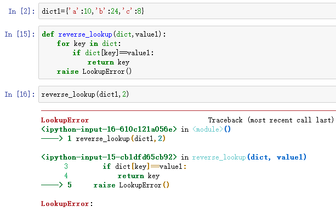Viewport: 336px width, 212px height.
Task: Click 'Traceback (most recent call last)' text
Action: click(x=271, y=120)
